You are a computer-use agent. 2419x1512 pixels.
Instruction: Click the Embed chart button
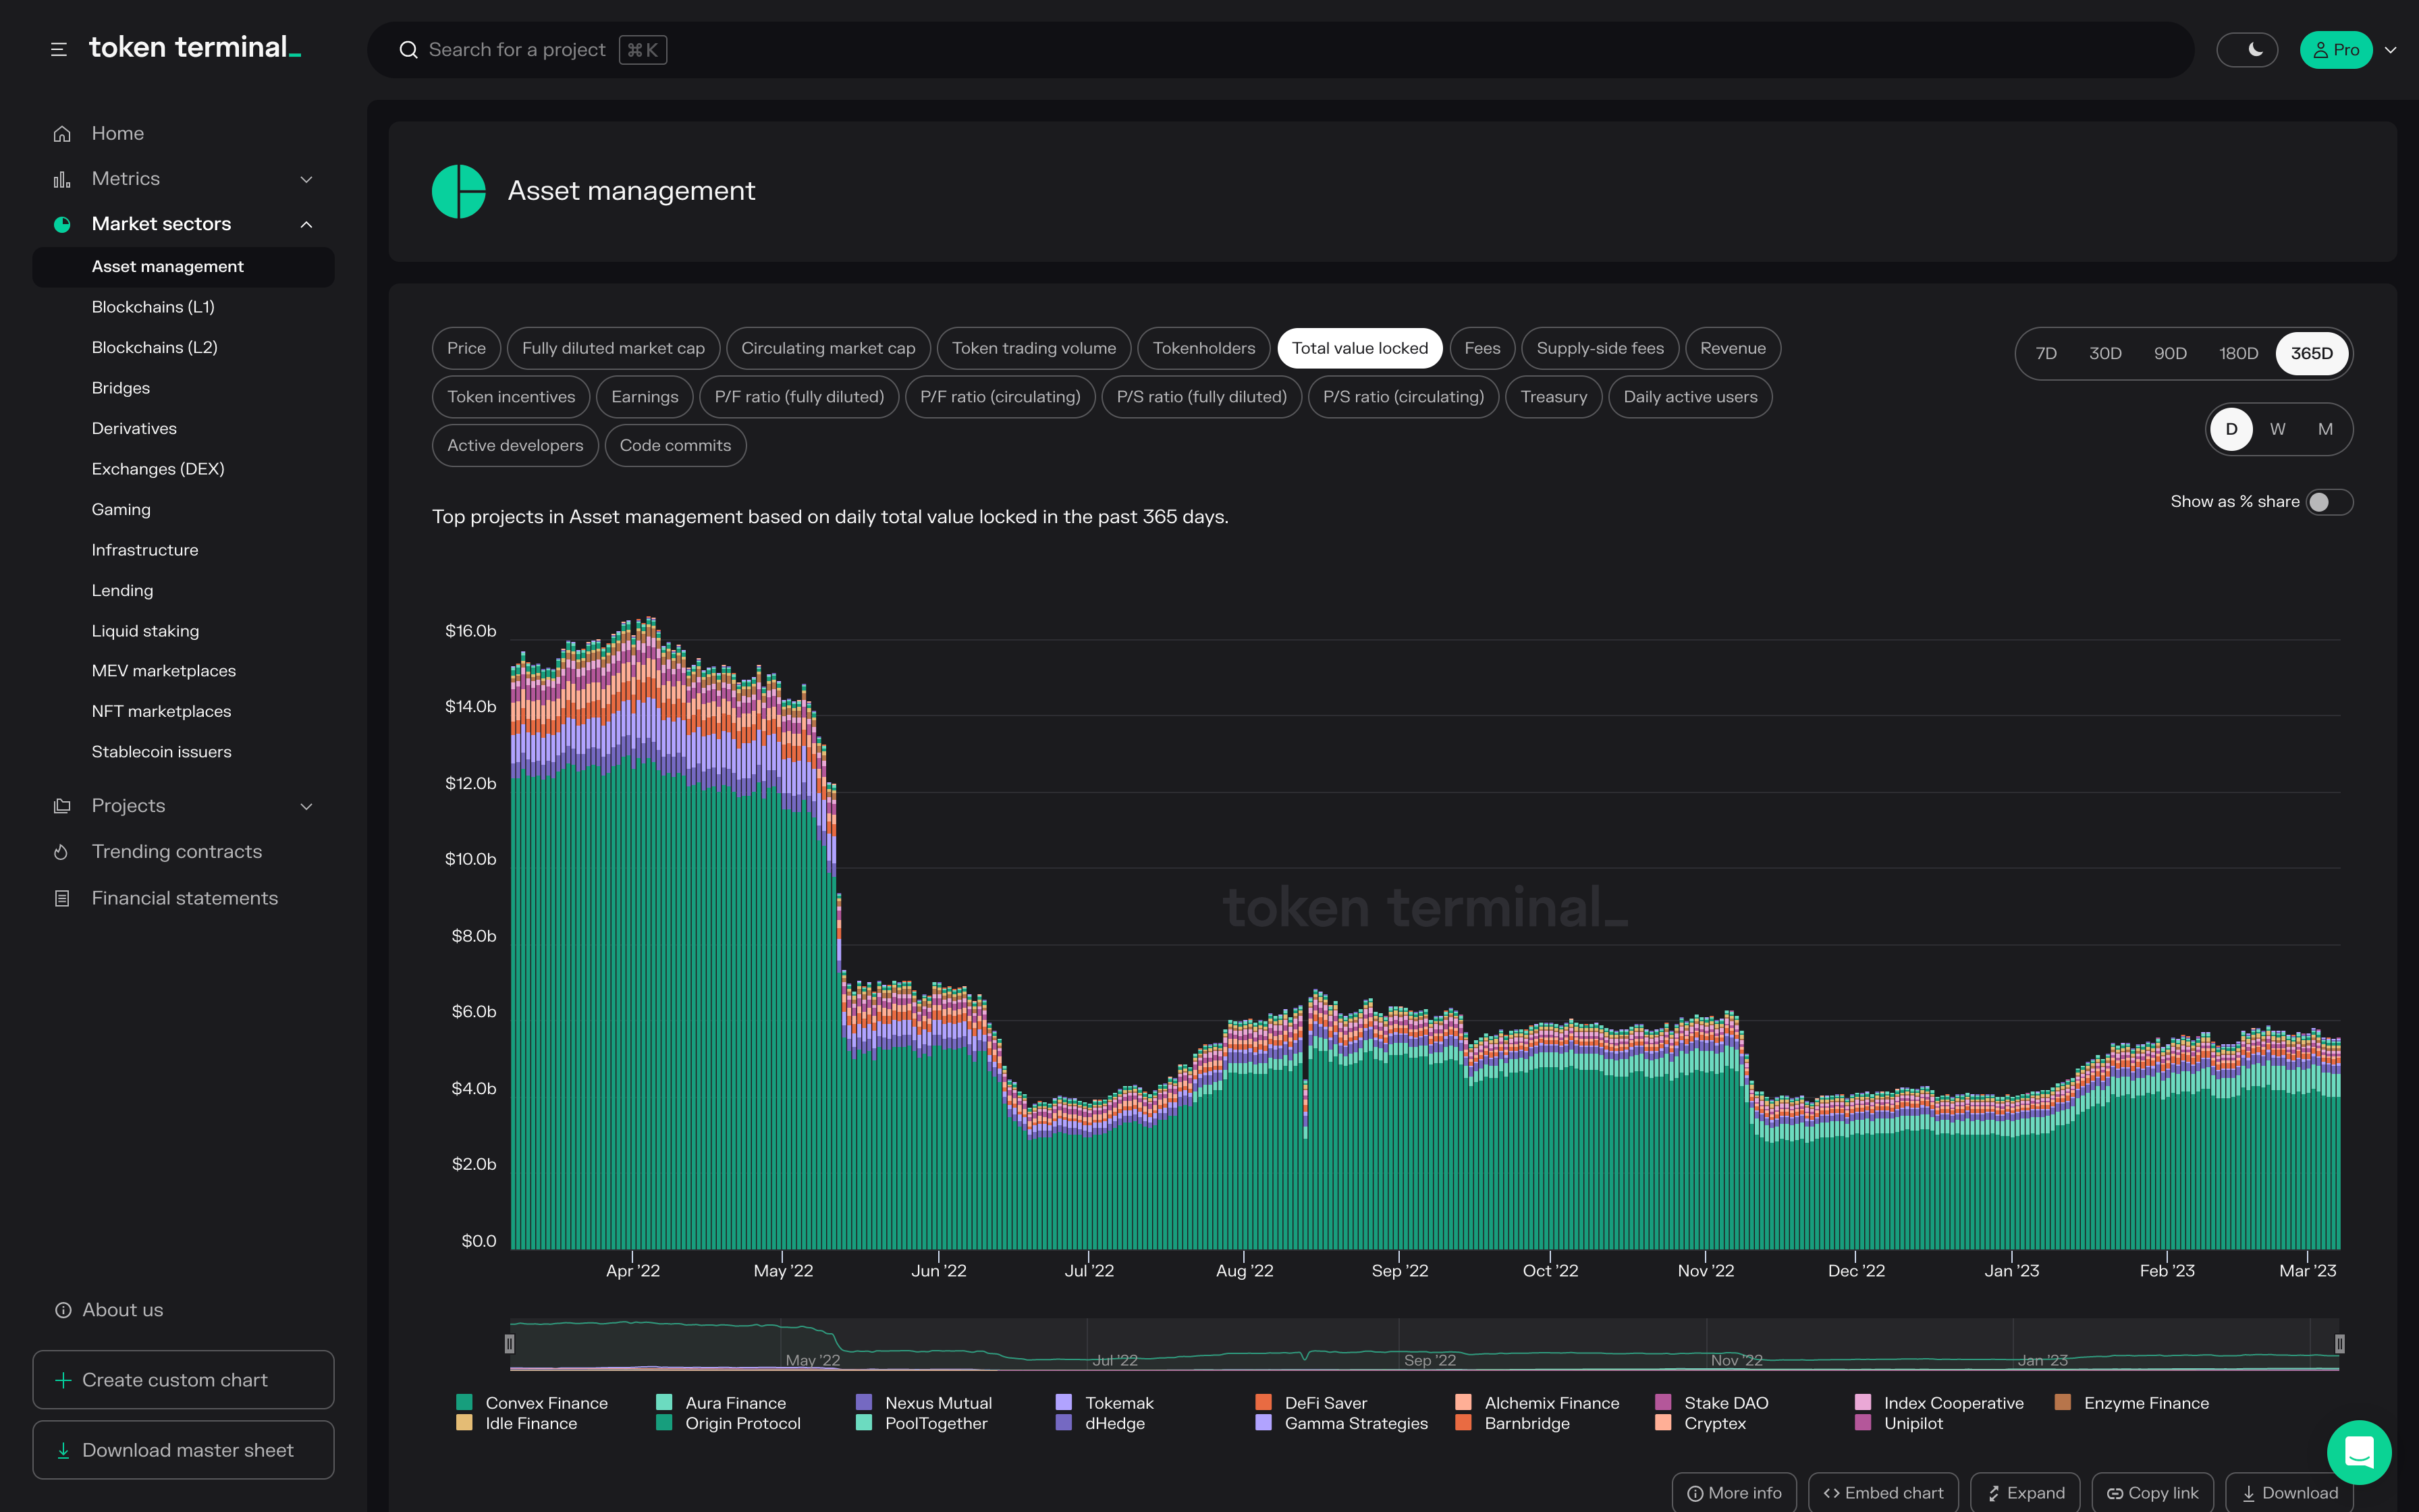(x=1883, y=1493)
